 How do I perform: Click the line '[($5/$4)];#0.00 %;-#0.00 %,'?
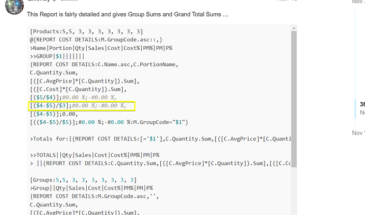point(73,97)
